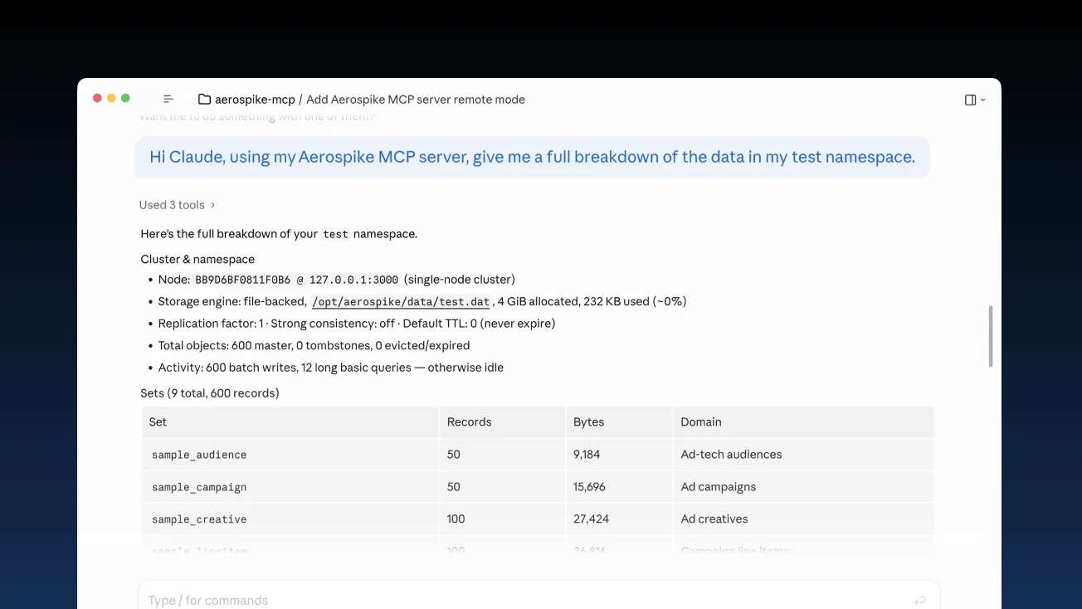Click the 'Type / for commands' input field

(x=332, y=599)
